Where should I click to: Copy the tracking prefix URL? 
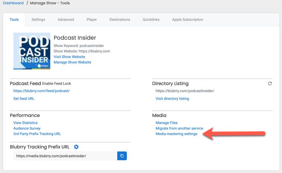pos(122,156)
